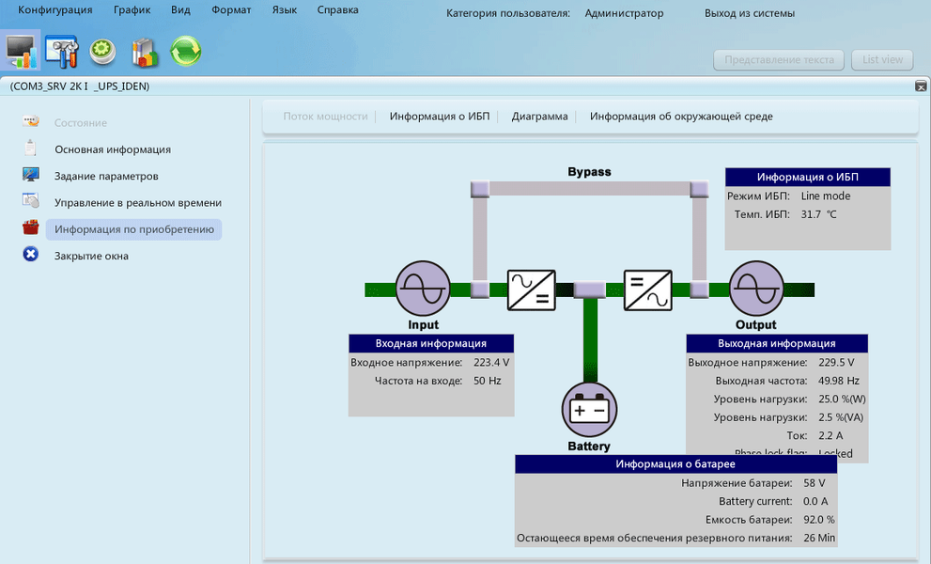
Task: Click the List view button
Action: (882, 59)
